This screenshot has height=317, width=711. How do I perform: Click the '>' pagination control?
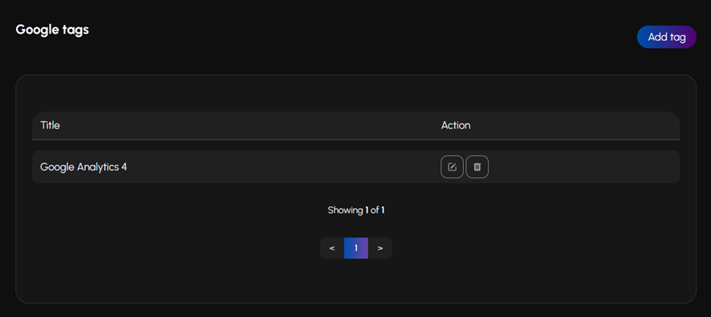point(380,248)
